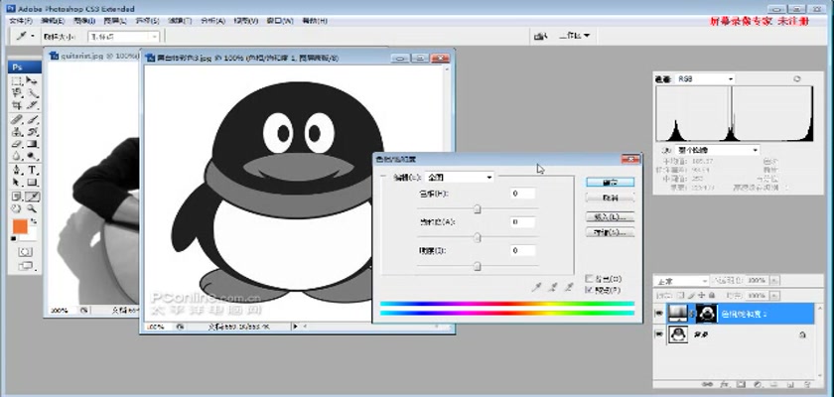The height and width of the screenshot is (397, 834).
Task: Click the Save (S)... button in dialog
Action: [x=610, y=232]
